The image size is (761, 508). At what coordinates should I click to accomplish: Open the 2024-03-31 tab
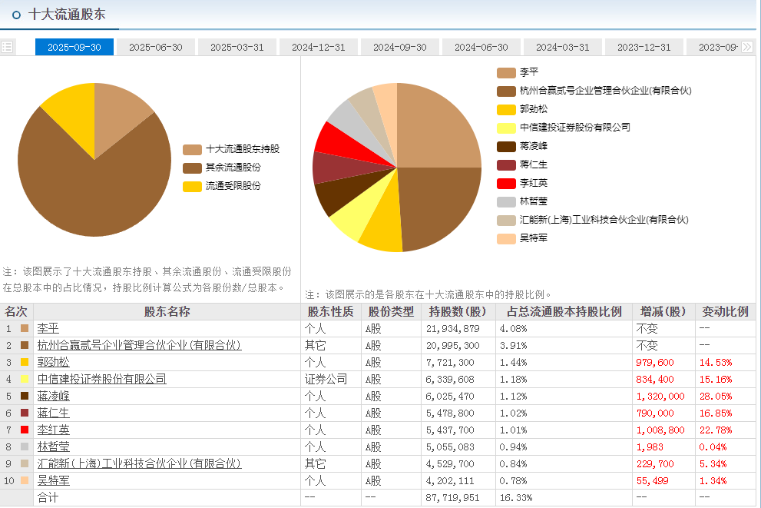click(x=563, y=47)
